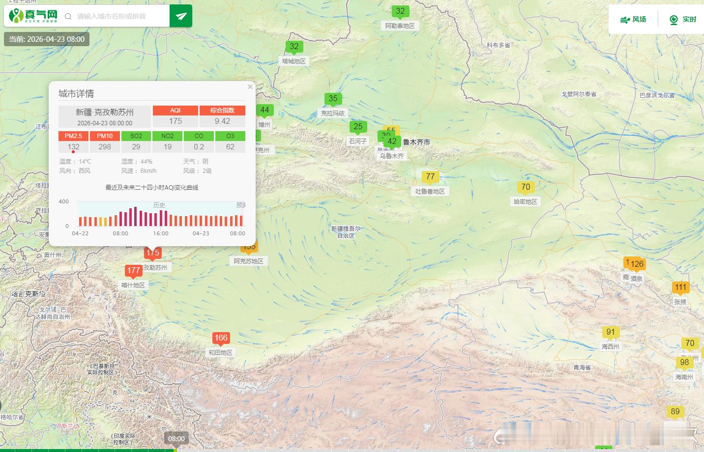
Task: Click the 175 marker for 克孜勒苏州
Action: (x=152, y=254)
